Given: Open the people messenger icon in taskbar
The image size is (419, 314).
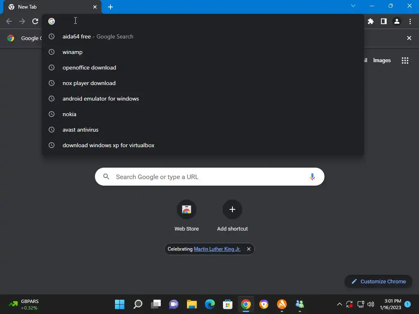Looking at the screenshot, I should point(300,304).
